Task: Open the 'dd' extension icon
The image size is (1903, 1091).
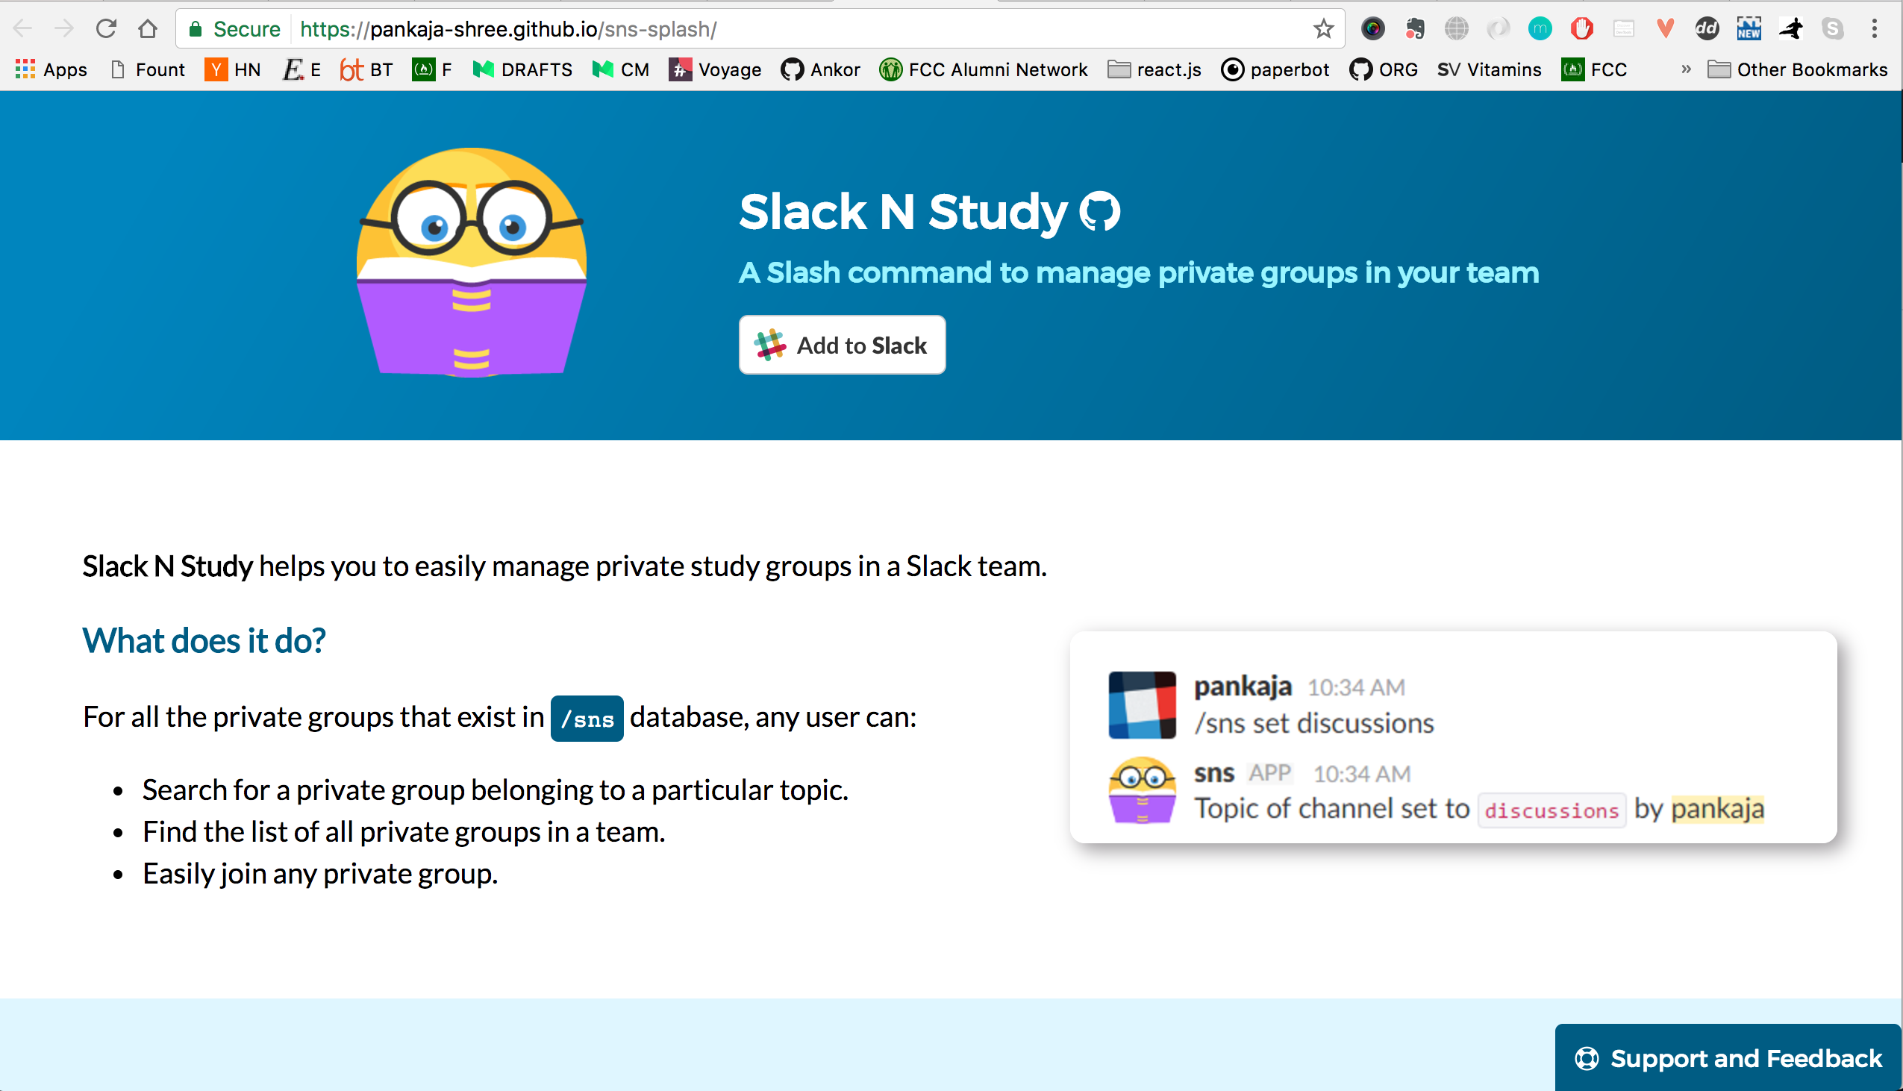Action: 1707,29
